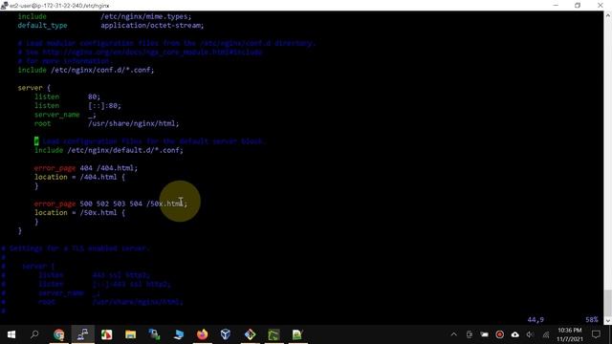This screenshot has width=612, height=344.
Task: Click '/usr/share/nginx/html;' root path
Action: [134, 123]
